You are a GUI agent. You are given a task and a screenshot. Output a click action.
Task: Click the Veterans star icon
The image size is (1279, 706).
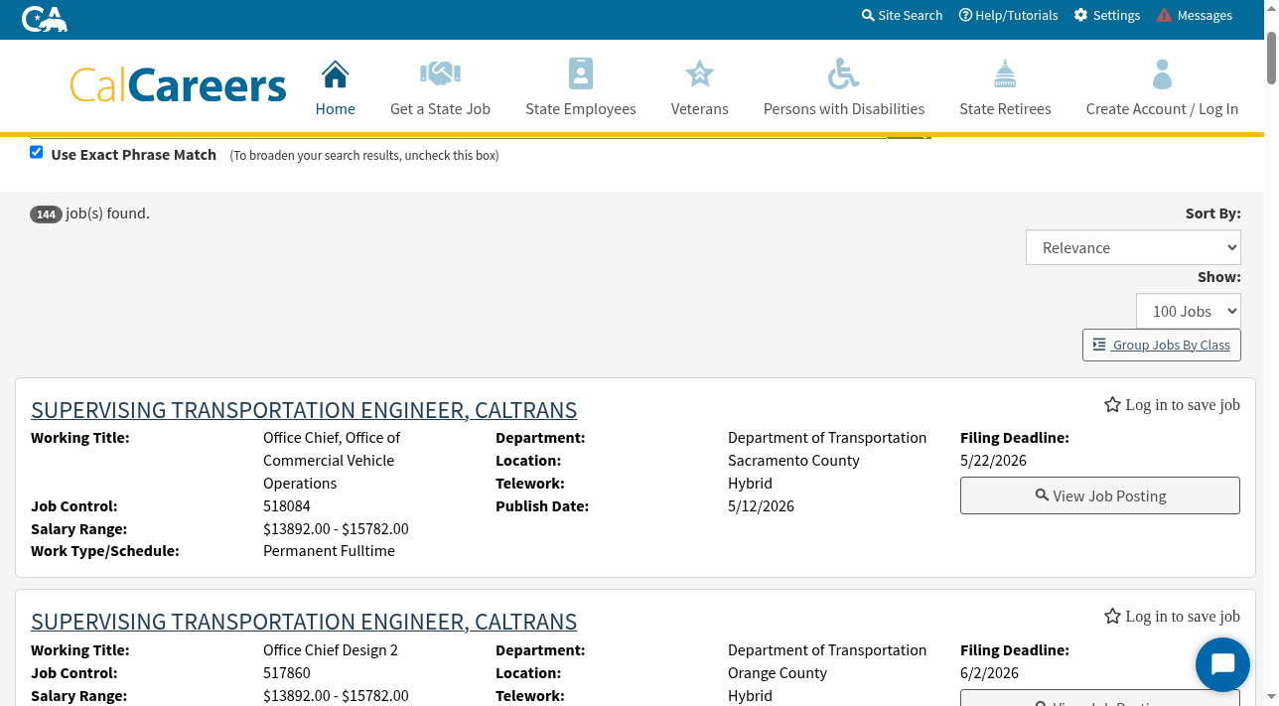click(x=700, y=73)
